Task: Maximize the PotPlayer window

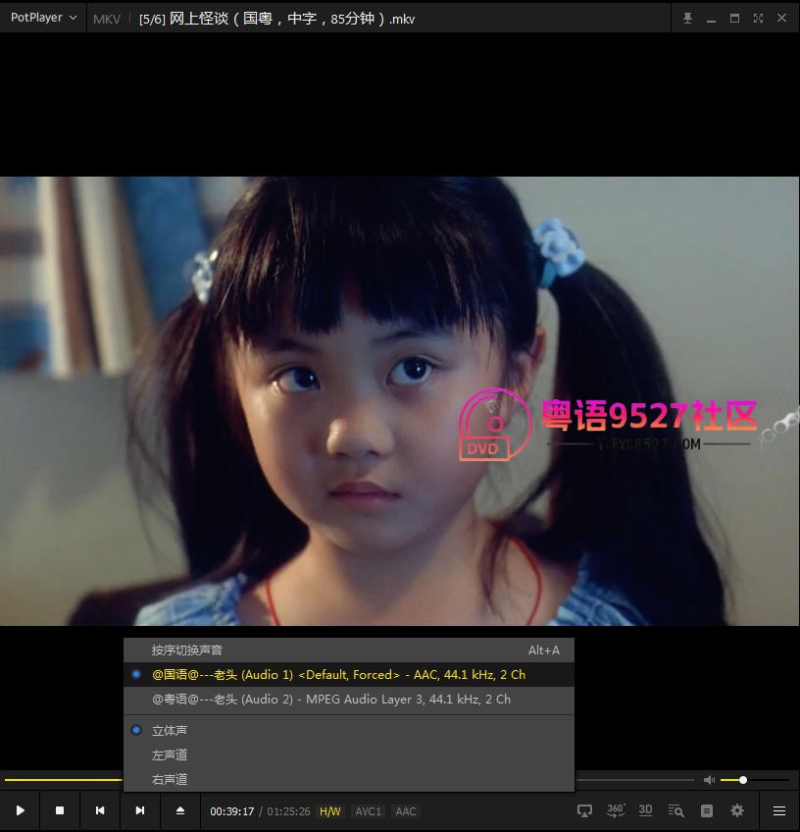Action: (734, 18)
